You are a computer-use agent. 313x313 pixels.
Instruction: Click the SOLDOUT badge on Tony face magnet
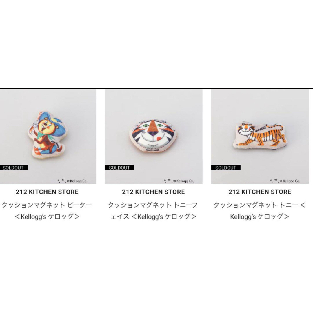119,168
